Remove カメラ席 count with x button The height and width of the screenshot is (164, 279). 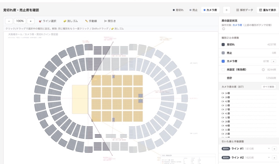[x=273, y=61]
